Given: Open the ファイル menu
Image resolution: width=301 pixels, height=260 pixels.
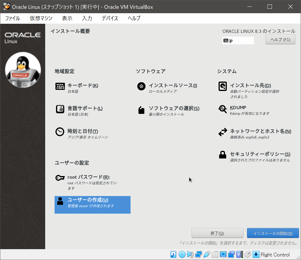Looking at the screenshot, I should click(x=13, y=18).
